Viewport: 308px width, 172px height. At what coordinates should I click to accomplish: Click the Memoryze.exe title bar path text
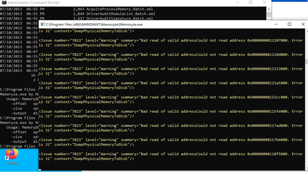(x=94, y=25)
